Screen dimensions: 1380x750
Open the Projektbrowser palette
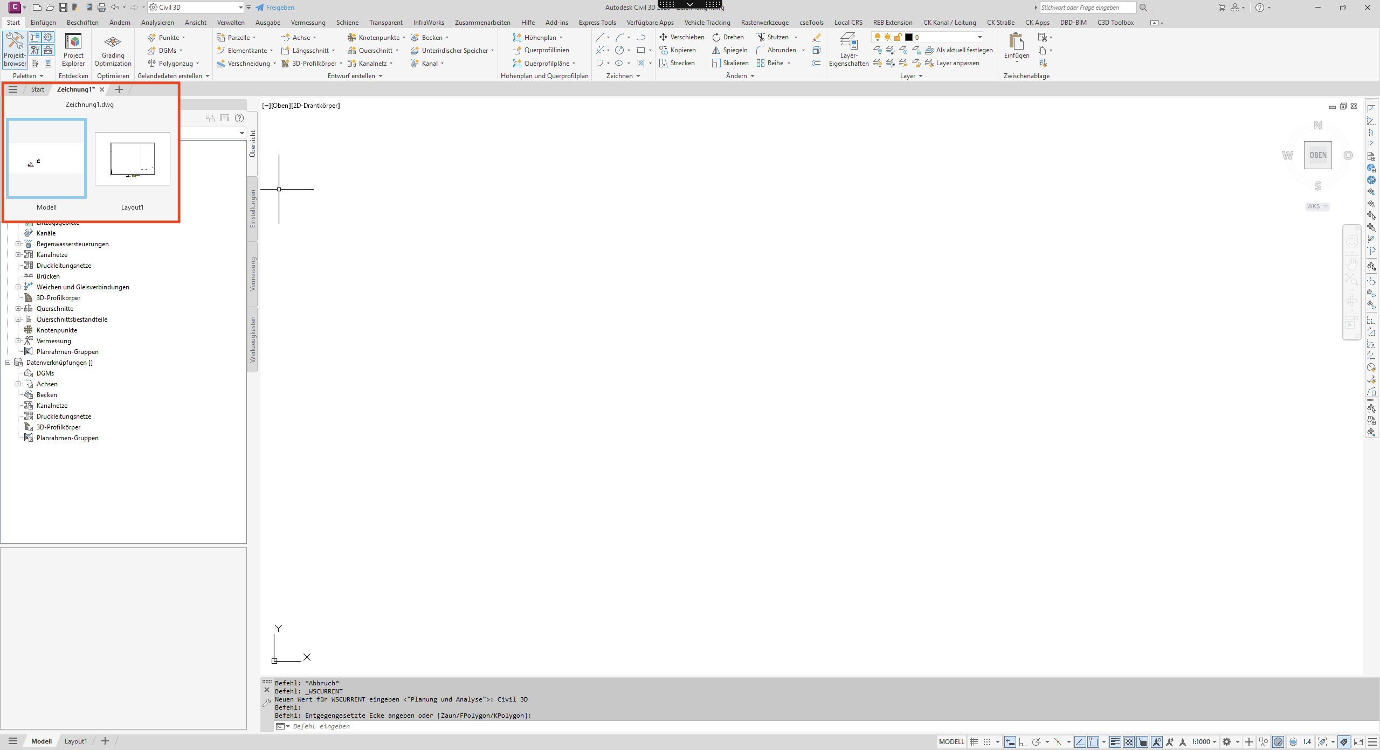pyautogui.click(x=15, y=50)
